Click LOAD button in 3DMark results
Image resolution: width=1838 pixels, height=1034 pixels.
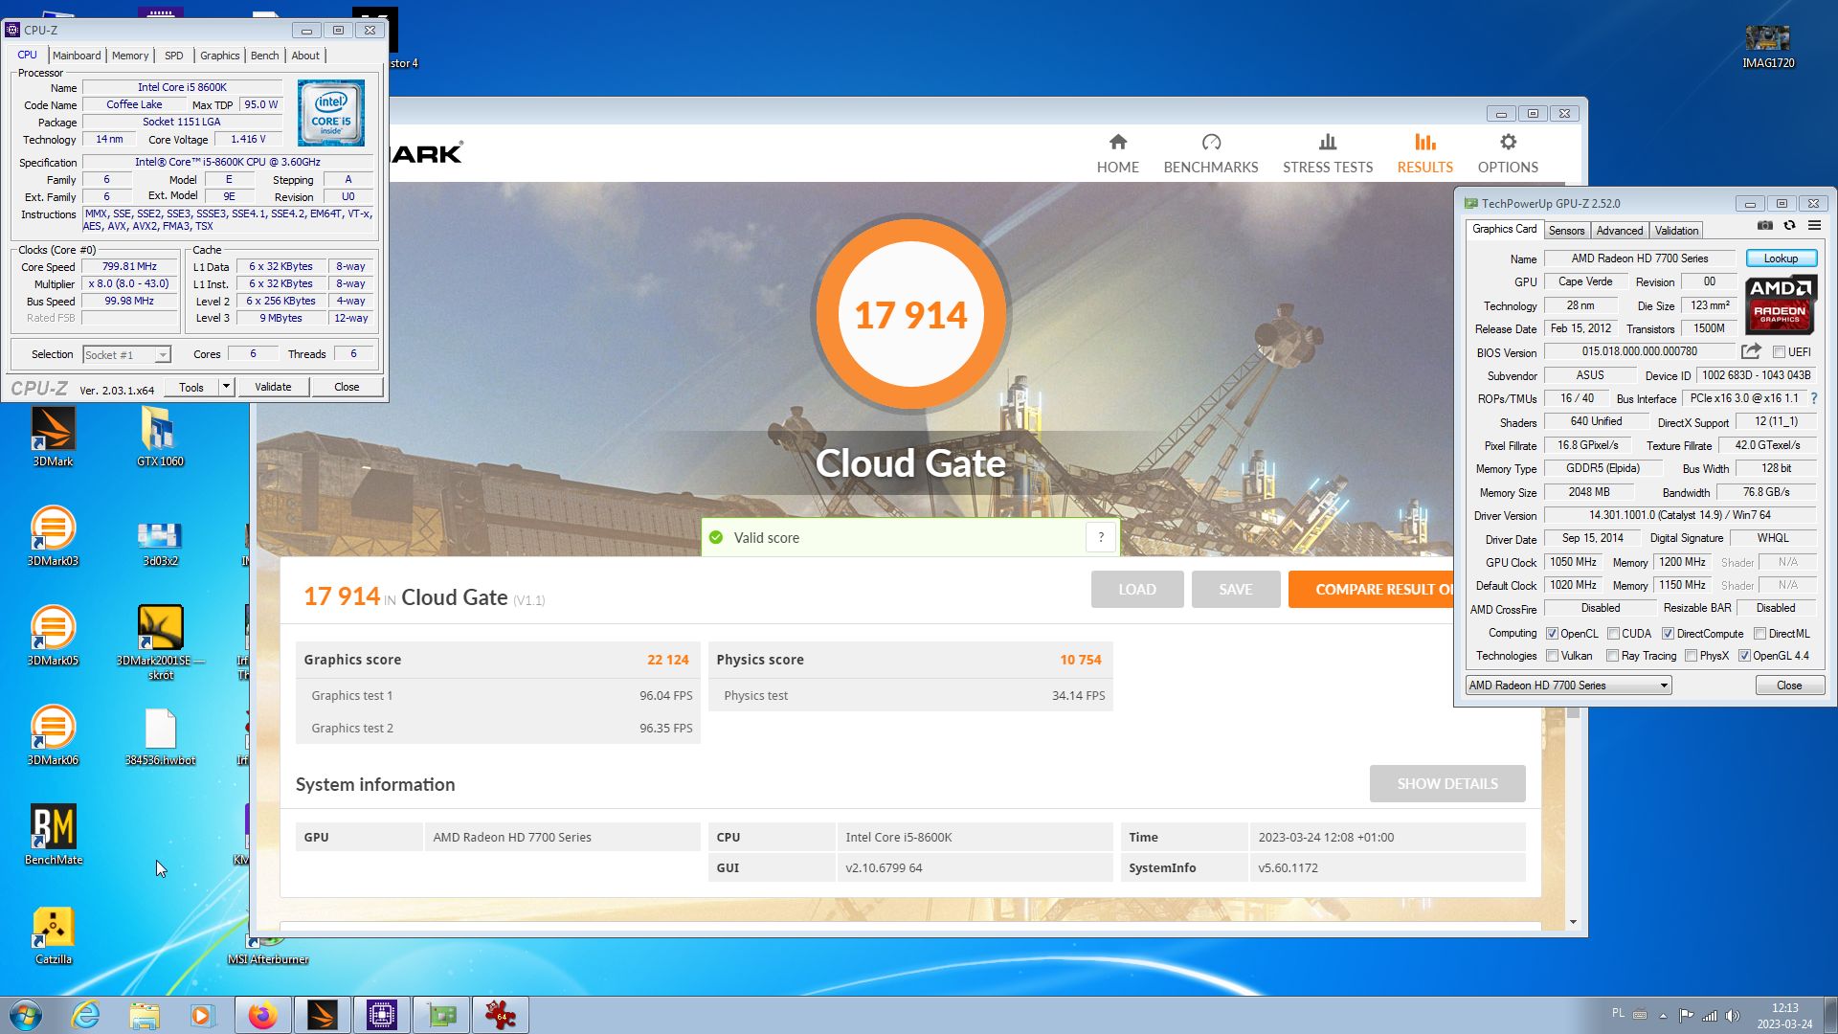point(1137,590)
